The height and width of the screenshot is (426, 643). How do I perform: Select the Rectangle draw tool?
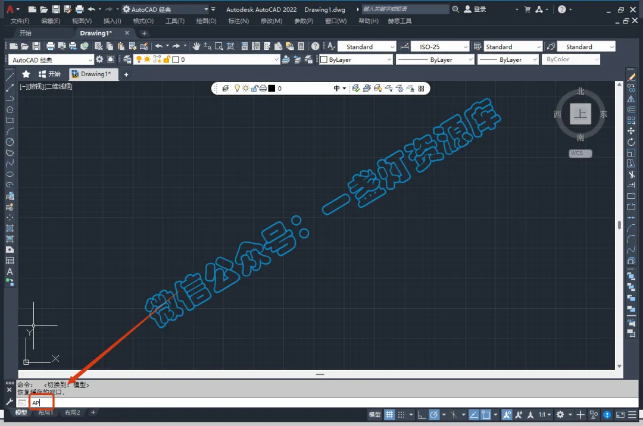pos(10,120)
